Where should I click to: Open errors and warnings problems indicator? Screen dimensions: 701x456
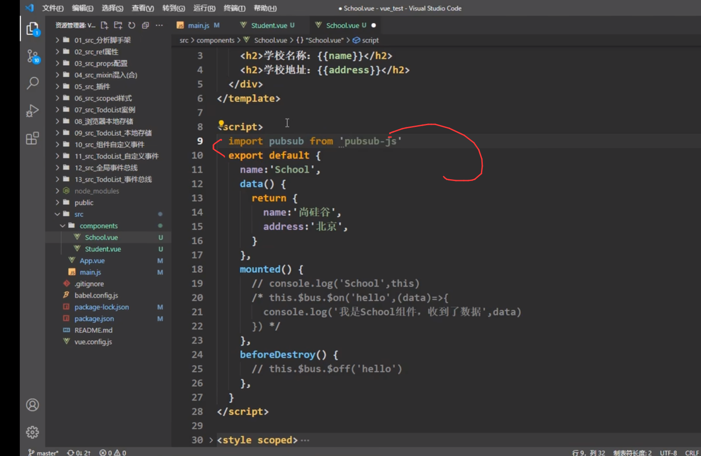(x=113, y=452)
